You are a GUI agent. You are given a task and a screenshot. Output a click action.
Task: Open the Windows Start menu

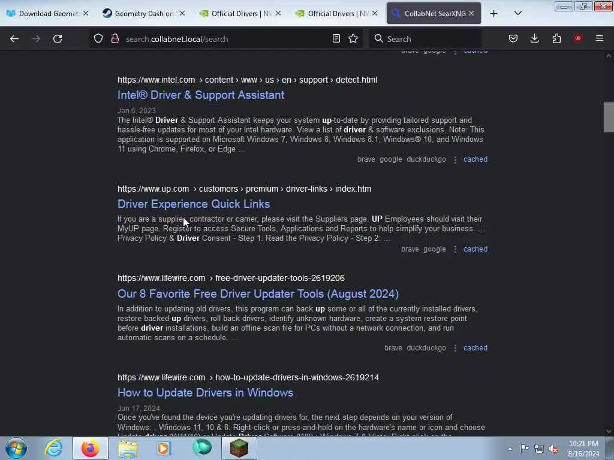pos(16,448)
